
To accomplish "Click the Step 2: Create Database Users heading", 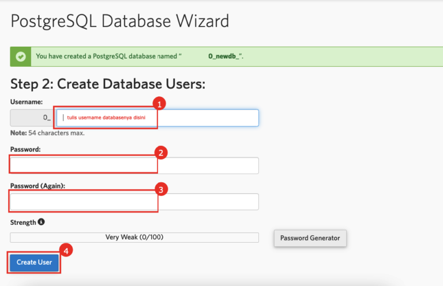I will (108, 84).
